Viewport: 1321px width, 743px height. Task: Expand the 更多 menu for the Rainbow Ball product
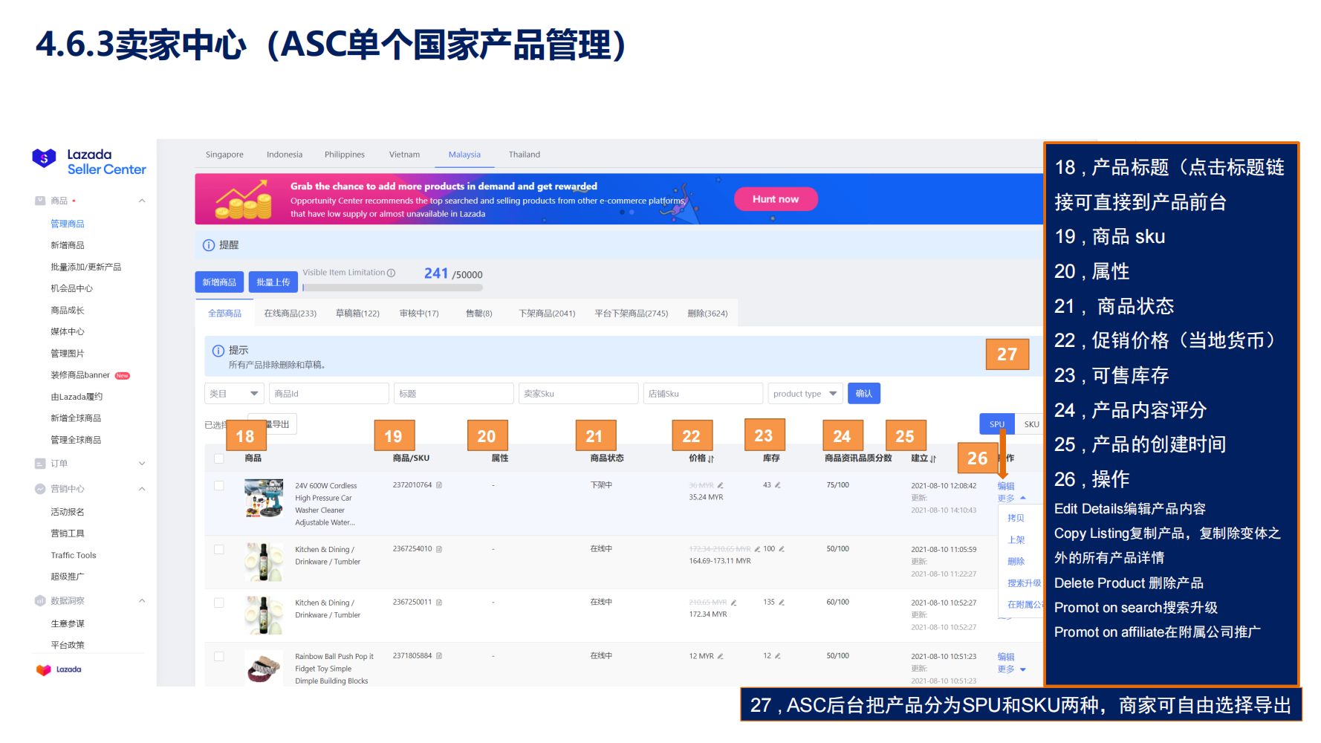tap(1010, 669)
